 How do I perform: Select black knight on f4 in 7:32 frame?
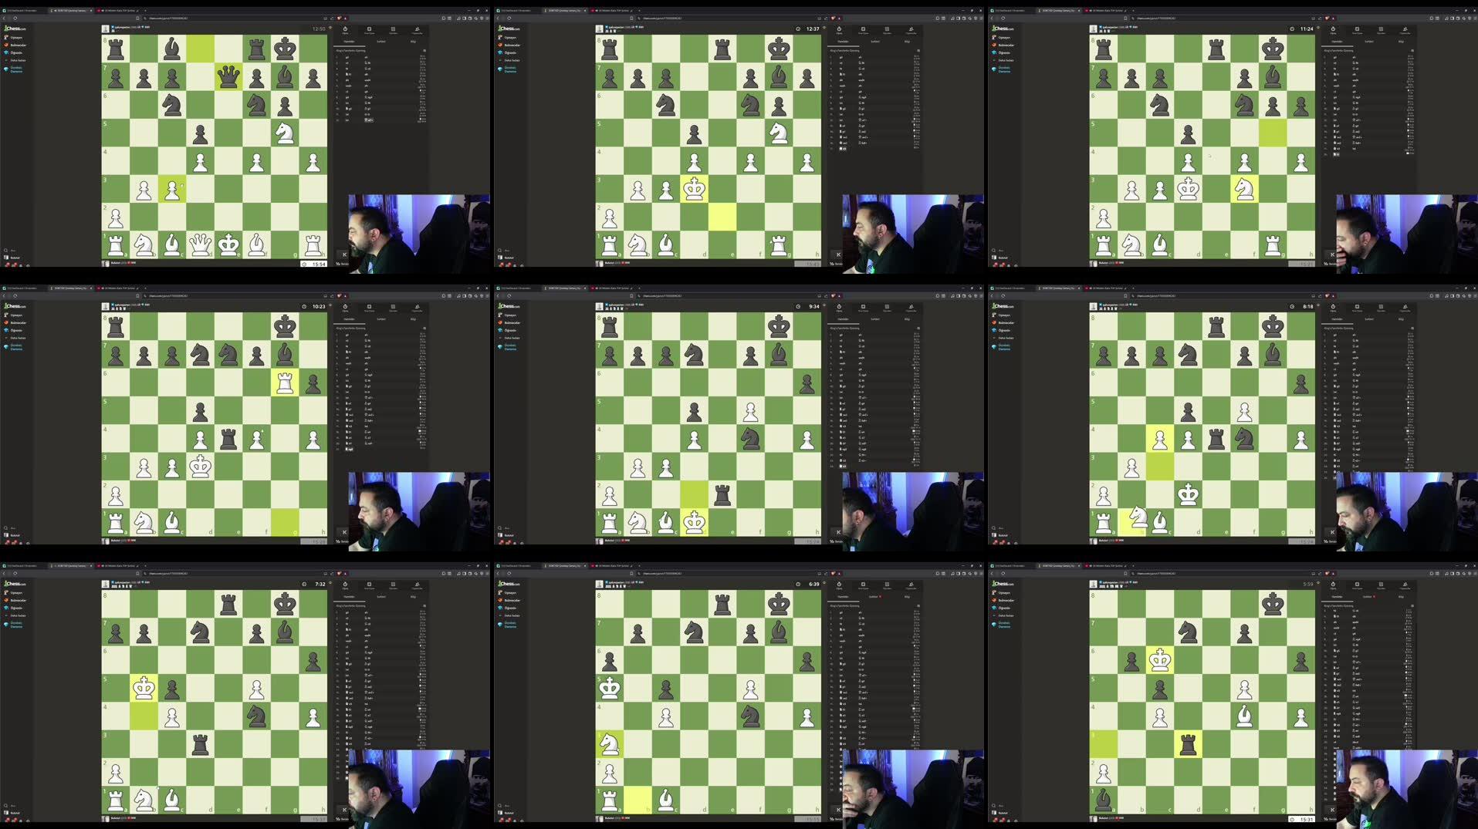tap(256, 716)
